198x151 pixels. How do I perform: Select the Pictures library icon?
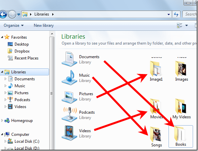coord(69,96)
